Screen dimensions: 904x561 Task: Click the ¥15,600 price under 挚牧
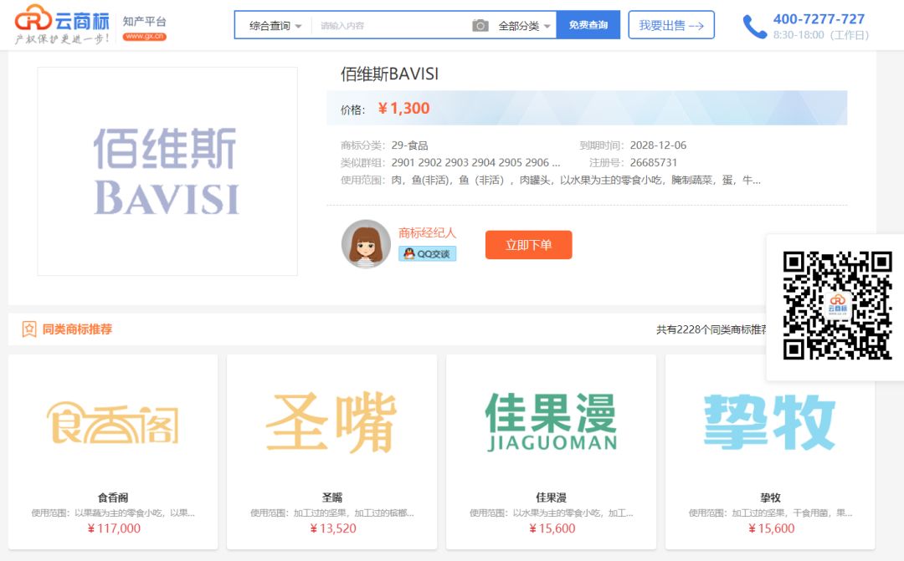tap(771, 528)
